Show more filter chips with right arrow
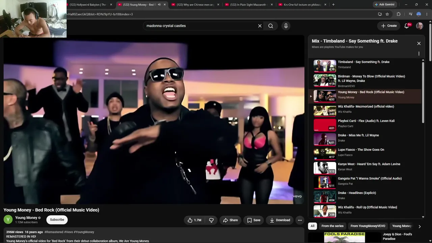This screenshot has width=432, height=243. pyautogui.click(x=420, y=226)
